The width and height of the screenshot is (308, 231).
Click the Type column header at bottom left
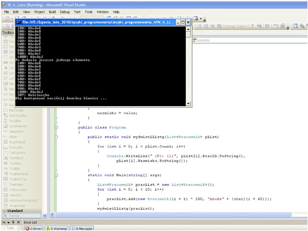pyautogui.click(x=10, y=228)
